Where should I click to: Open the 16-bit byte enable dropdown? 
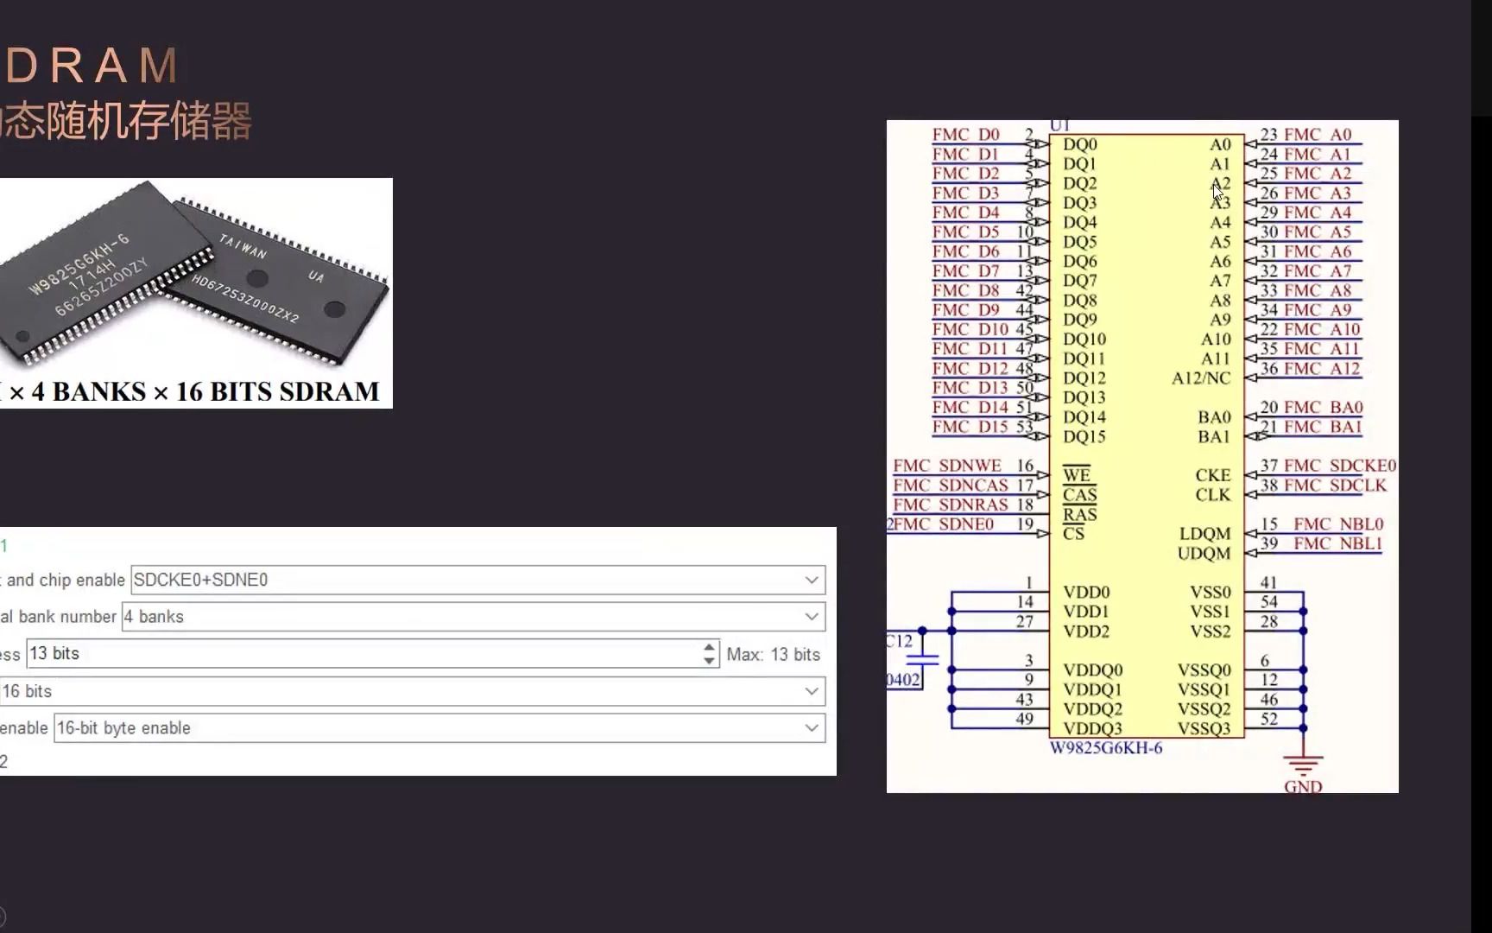point(810,728)
